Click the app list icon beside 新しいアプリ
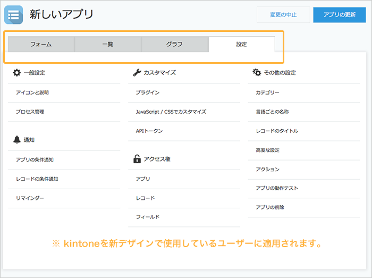The height and width of the screenshot is (278, 372). click(x=14, y=15)
